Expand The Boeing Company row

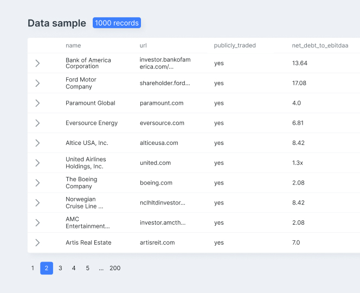pyautogui.click(x=37, y=183)
